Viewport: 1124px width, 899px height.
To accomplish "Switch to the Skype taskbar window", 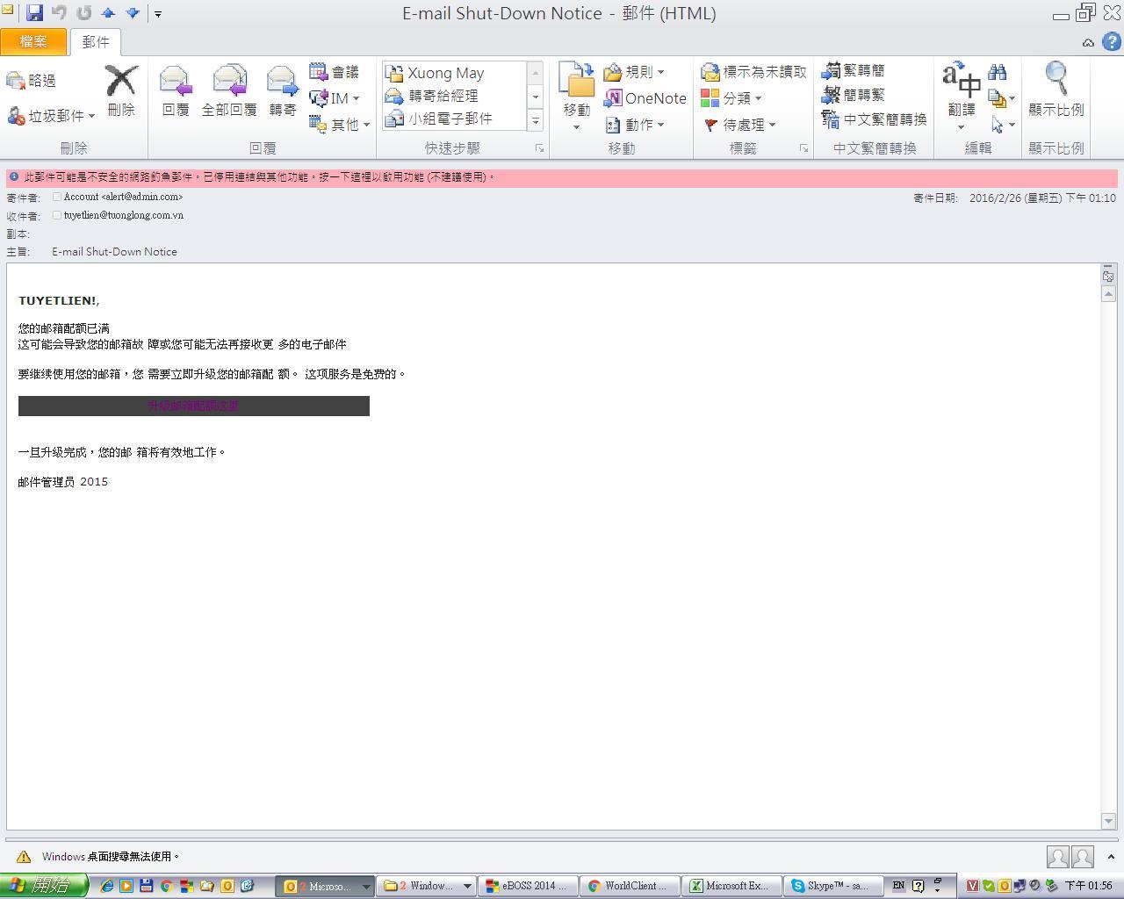I will 832,886.
